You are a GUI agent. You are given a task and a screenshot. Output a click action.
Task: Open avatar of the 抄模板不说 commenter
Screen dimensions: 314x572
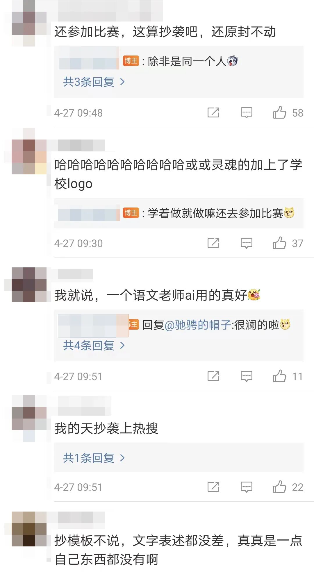(x=29, y=529)
